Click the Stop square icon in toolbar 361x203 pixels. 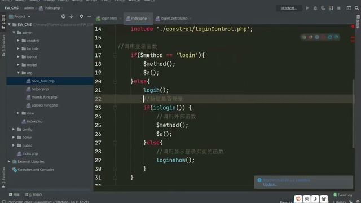point(338,8)
